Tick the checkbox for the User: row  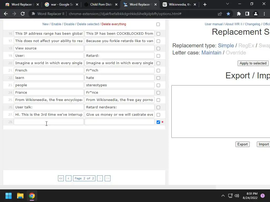click(x=158, y=56)
